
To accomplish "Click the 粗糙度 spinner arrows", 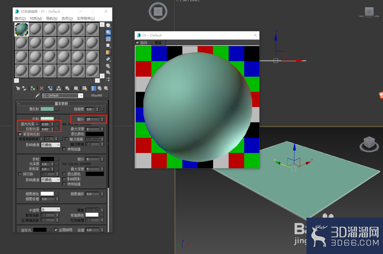I will click(97, 109).
